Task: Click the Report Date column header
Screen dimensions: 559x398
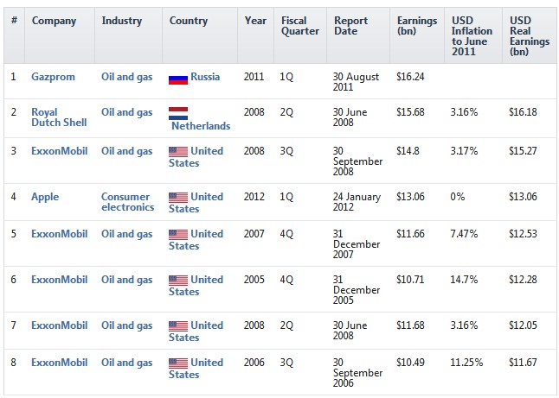Action: click(350, 26)
